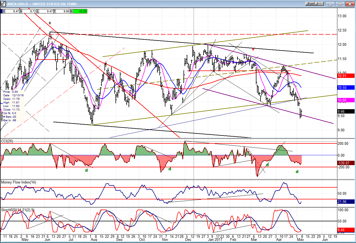The height and width of the screenshot is (243, 356).
Task: Click the chart window icon in title bar
Action: pyautogui.click(x=4, y=4)
